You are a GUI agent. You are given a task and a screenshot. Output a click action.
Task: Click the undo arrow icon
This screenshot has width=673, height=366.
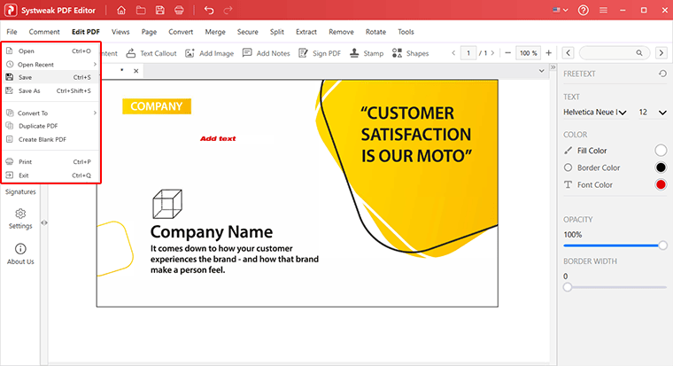[209, 10]
